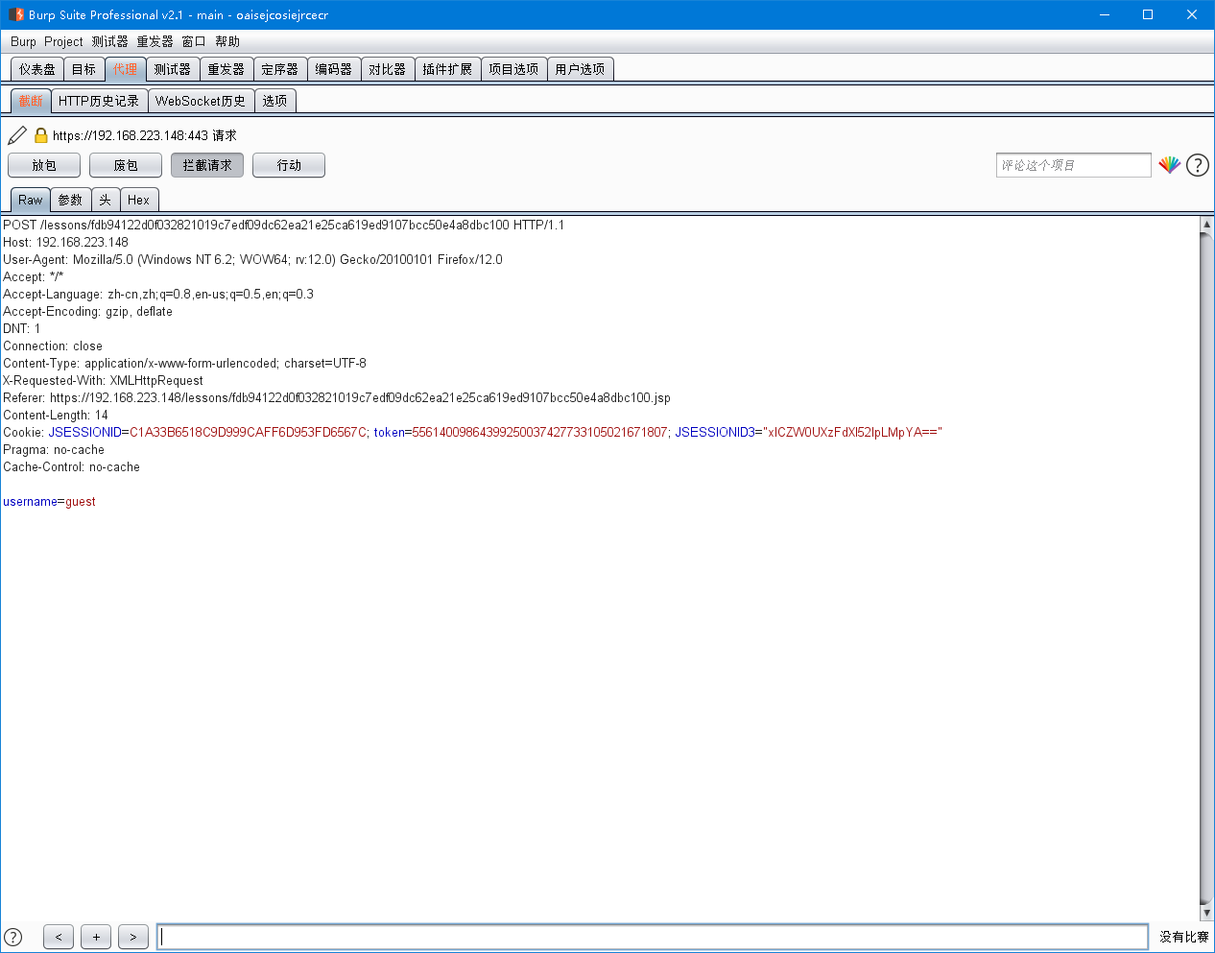Image resolution: width=1215 pixels, height=953 pixels.
Task: Click the previous match '<' button
Action: [59, 937]
